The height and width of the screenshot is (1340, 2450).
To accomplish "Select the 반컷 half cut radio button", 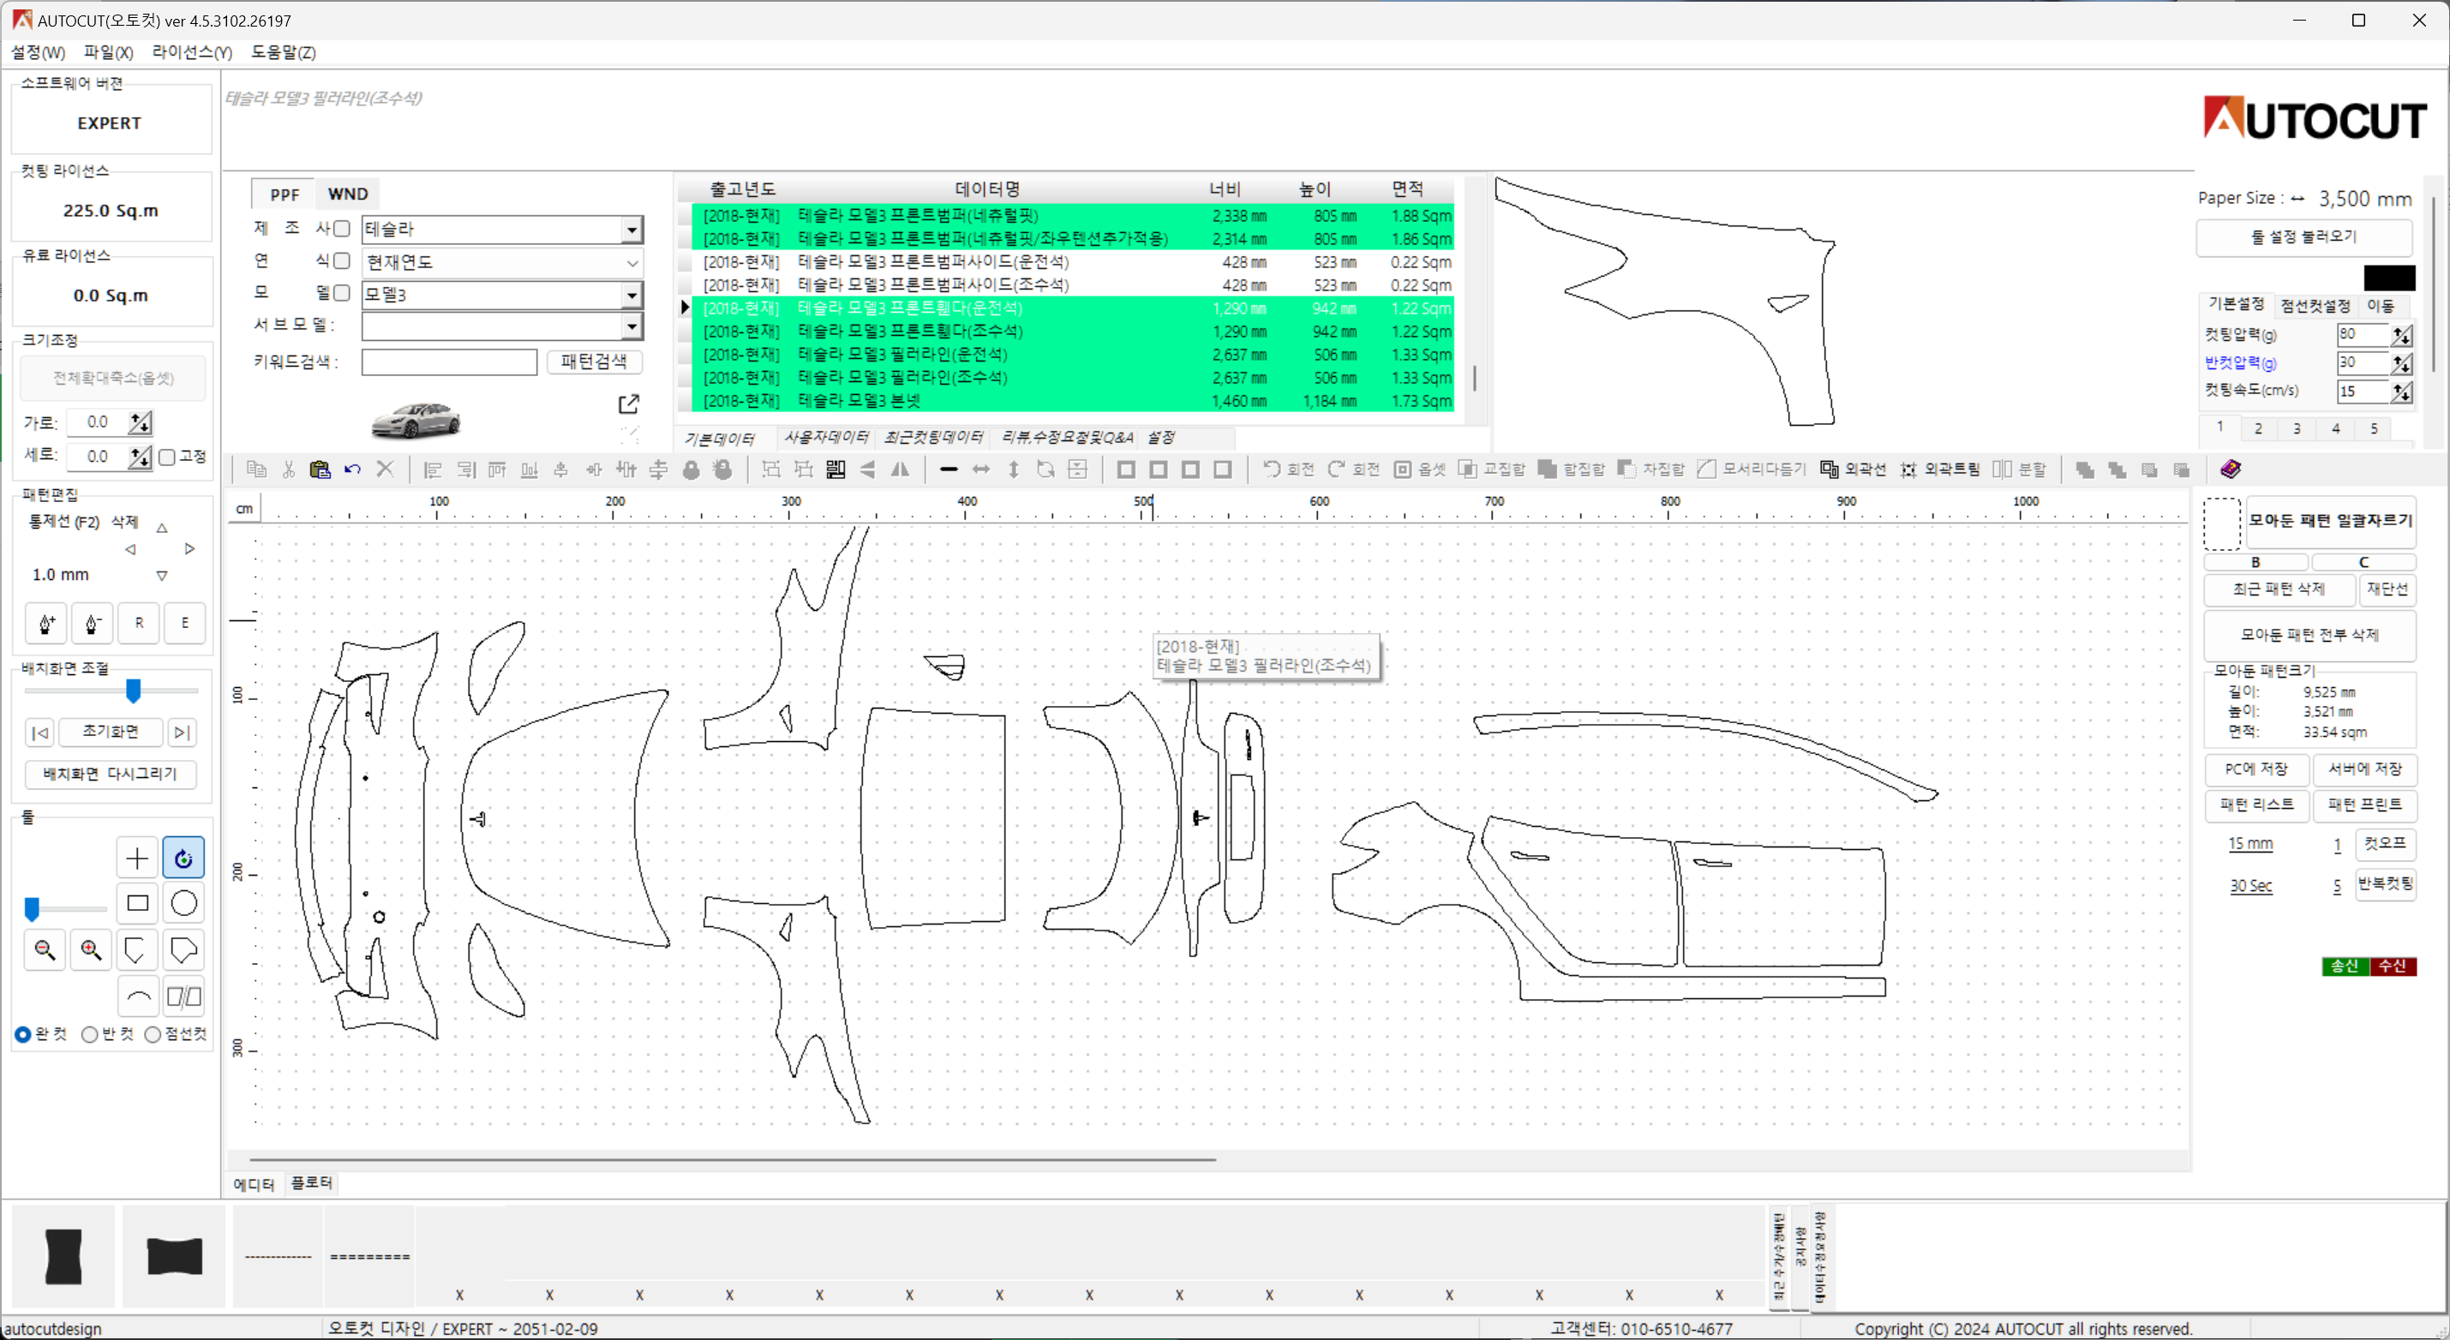I will [x=89, y=1035].
